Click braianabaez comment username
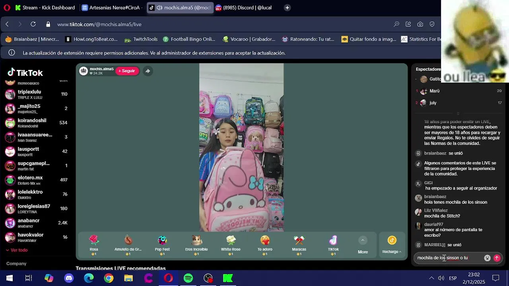 pyautogui.click(x=435, y=197)
